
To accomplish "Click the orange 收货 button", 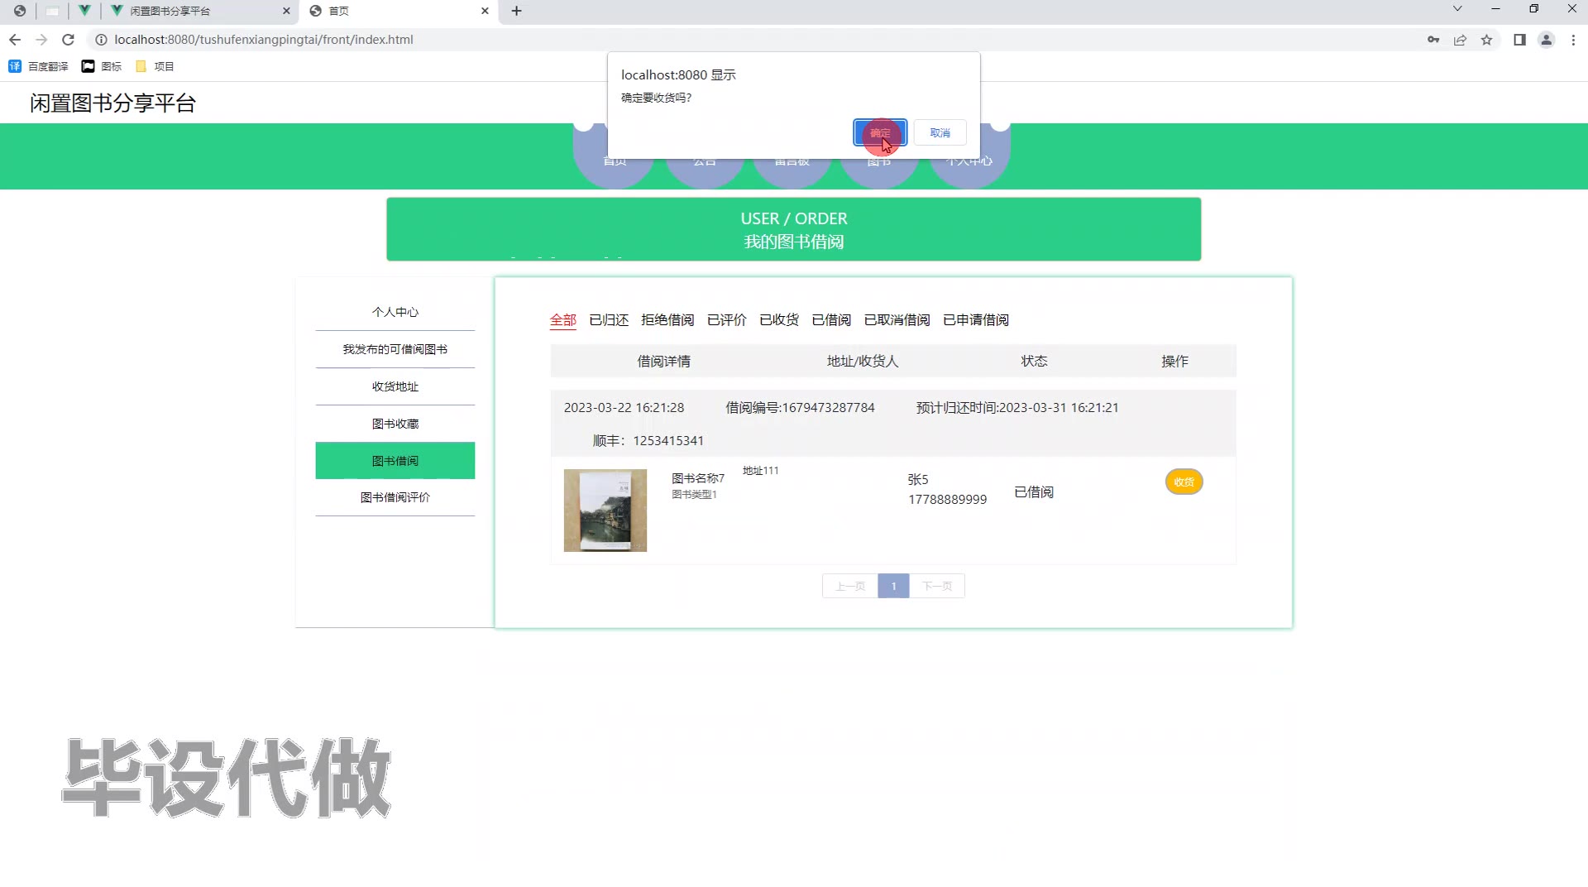I will (1184, 482).
